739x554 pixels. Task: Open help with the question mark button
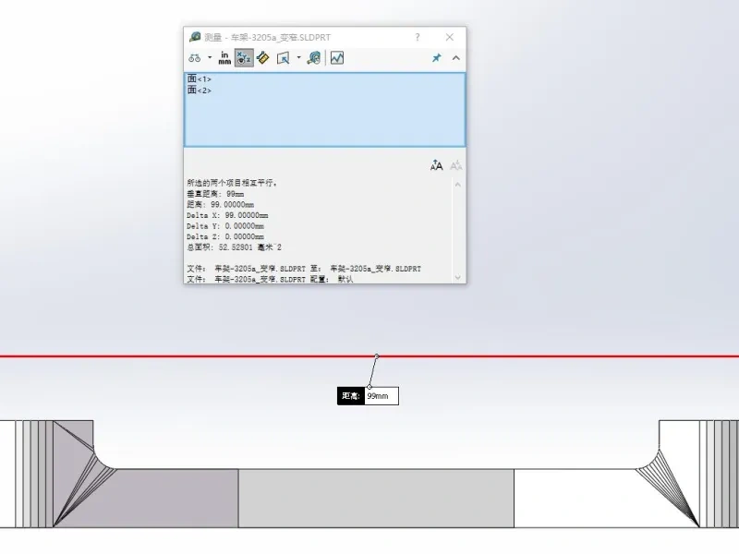click(417, 37)
